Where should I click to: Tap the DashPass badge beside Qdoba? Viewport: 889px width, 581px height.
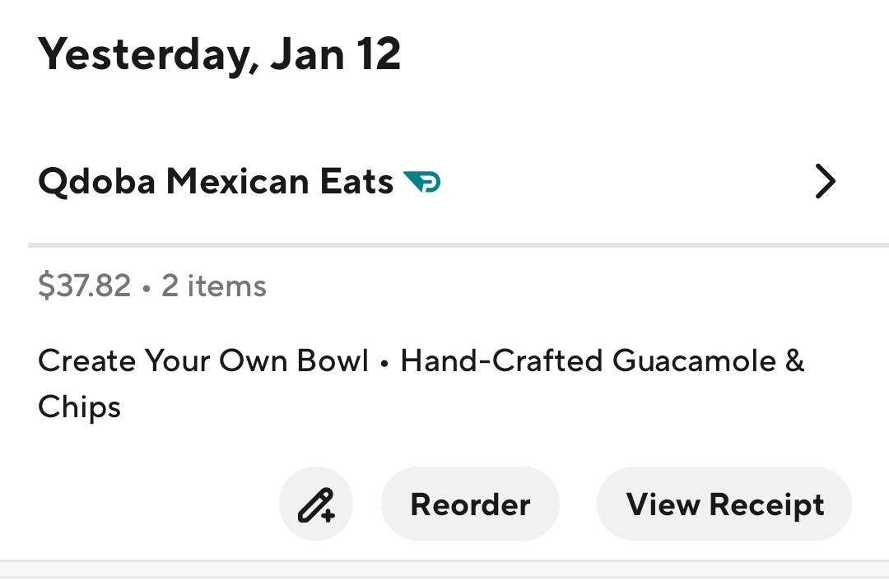[x=422, y=182]
